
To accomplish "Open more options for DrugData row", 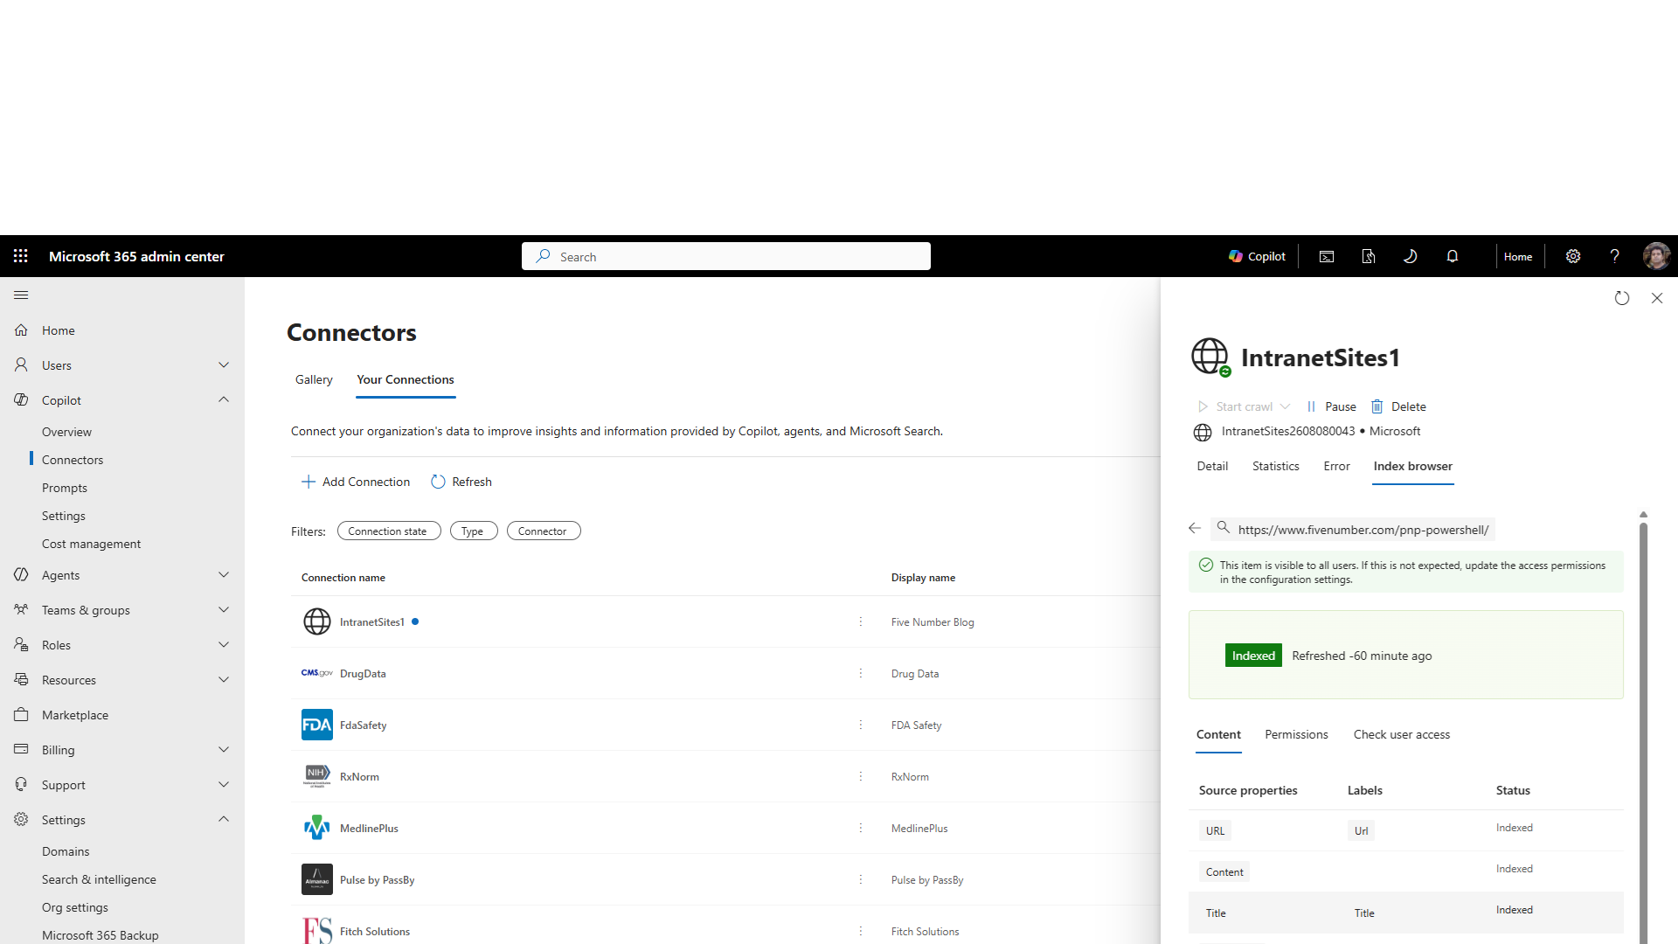I will 861,673.
